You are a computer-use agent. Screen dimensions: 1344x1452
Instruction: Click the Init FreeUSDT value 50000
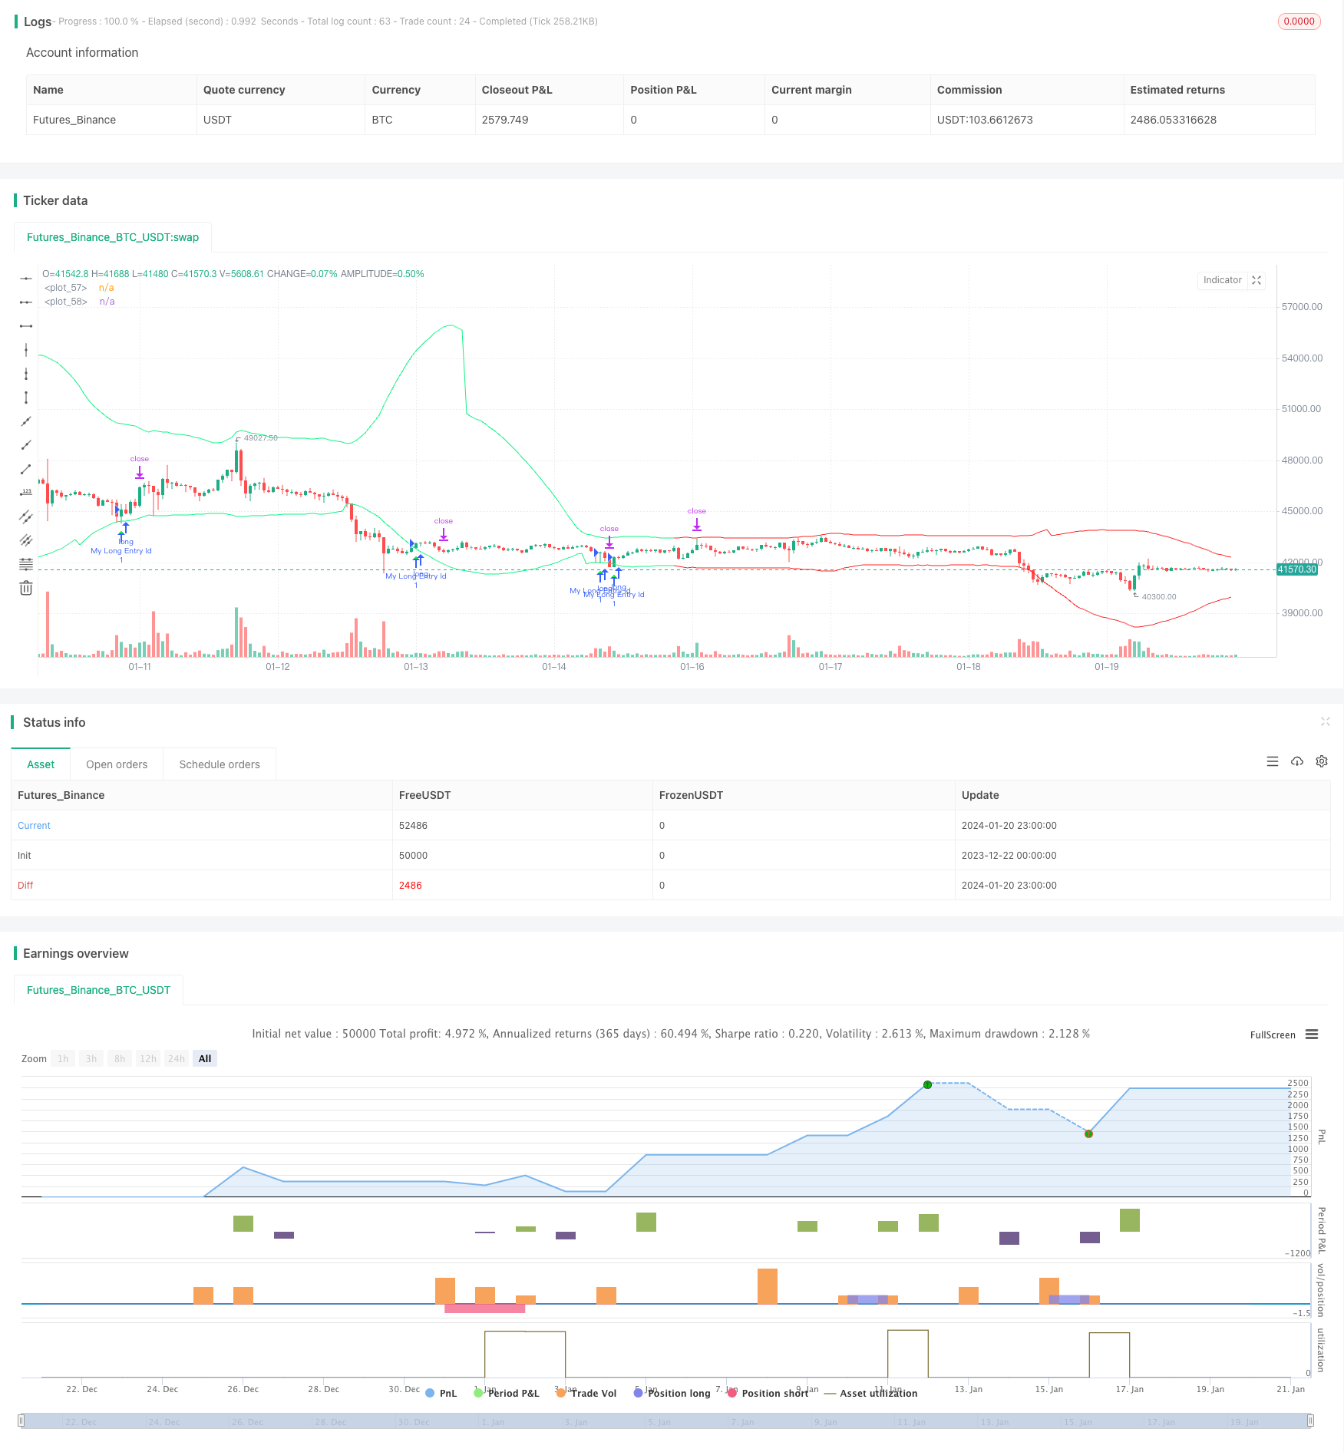coord(413,856)
